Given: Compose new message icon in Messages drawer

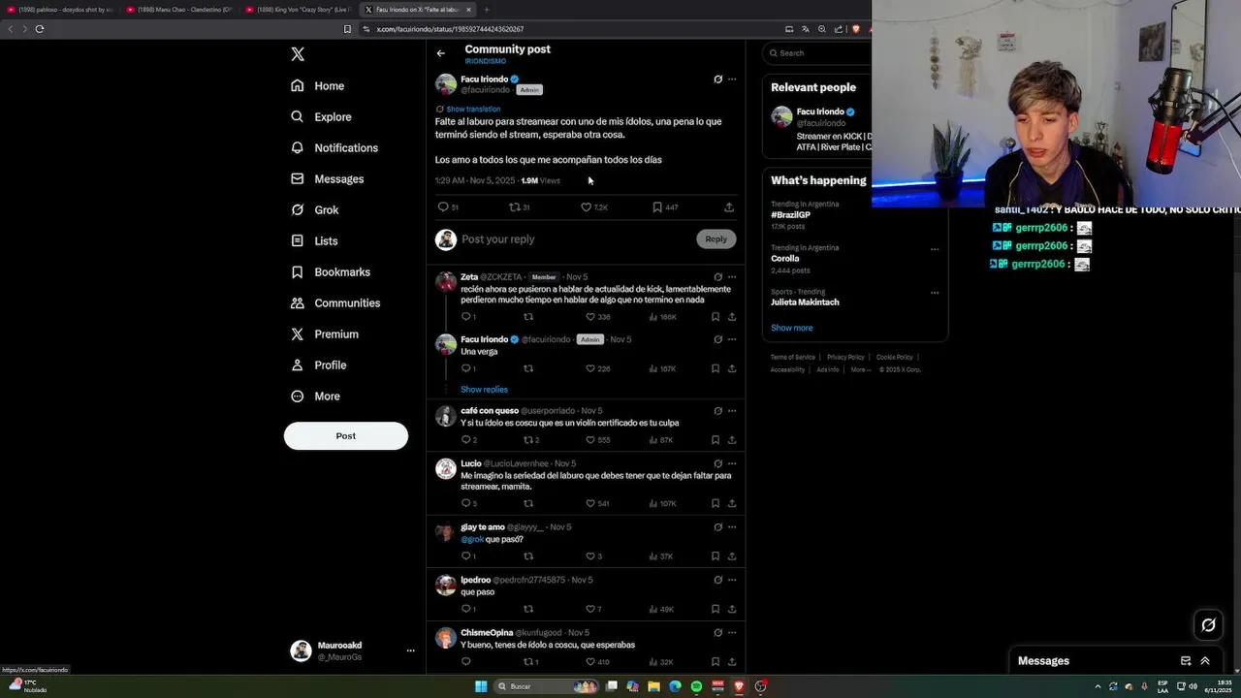Looking at the screenshot, I should tap(1186, 661).
